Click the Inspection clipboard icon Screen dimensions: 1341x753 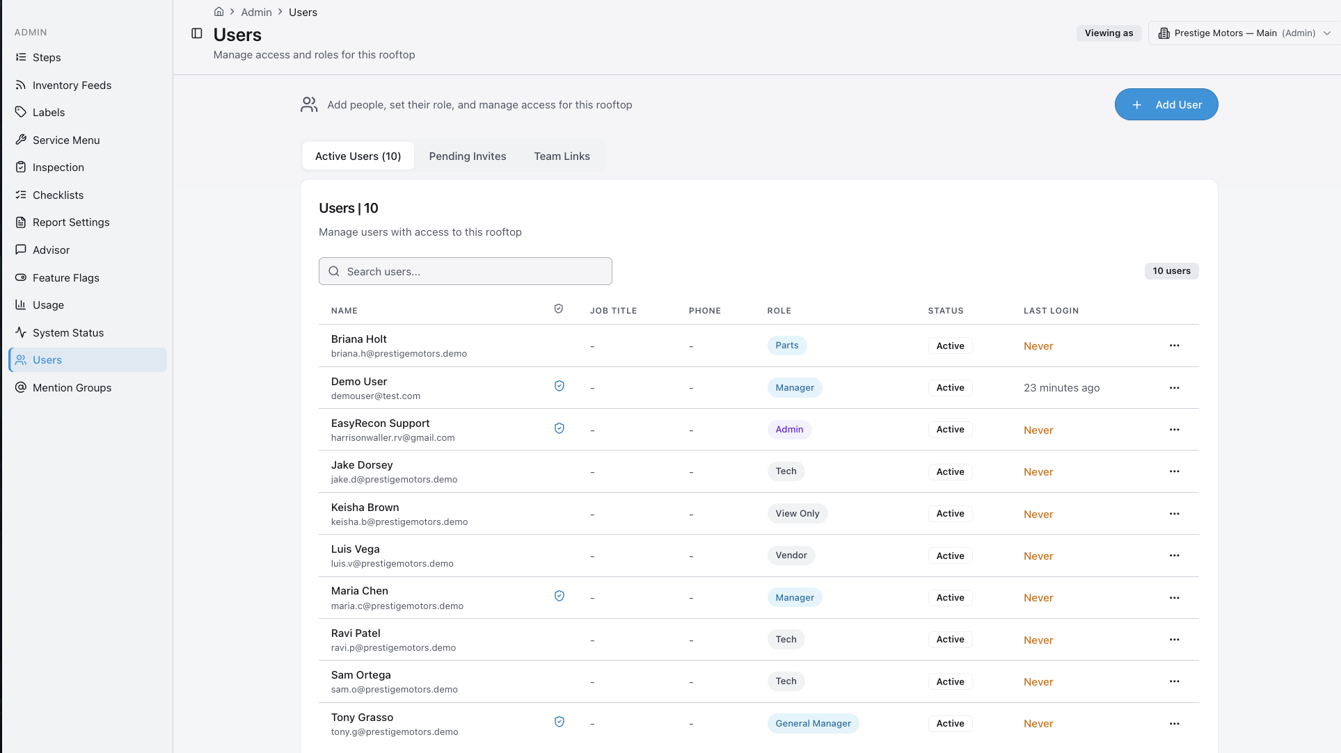click(x=21, y=167)
